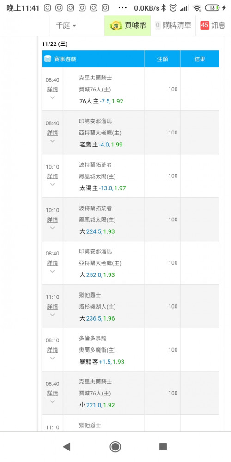
Task: Tap the 0 badge by 購牌清單
Action: coord(158,25)
